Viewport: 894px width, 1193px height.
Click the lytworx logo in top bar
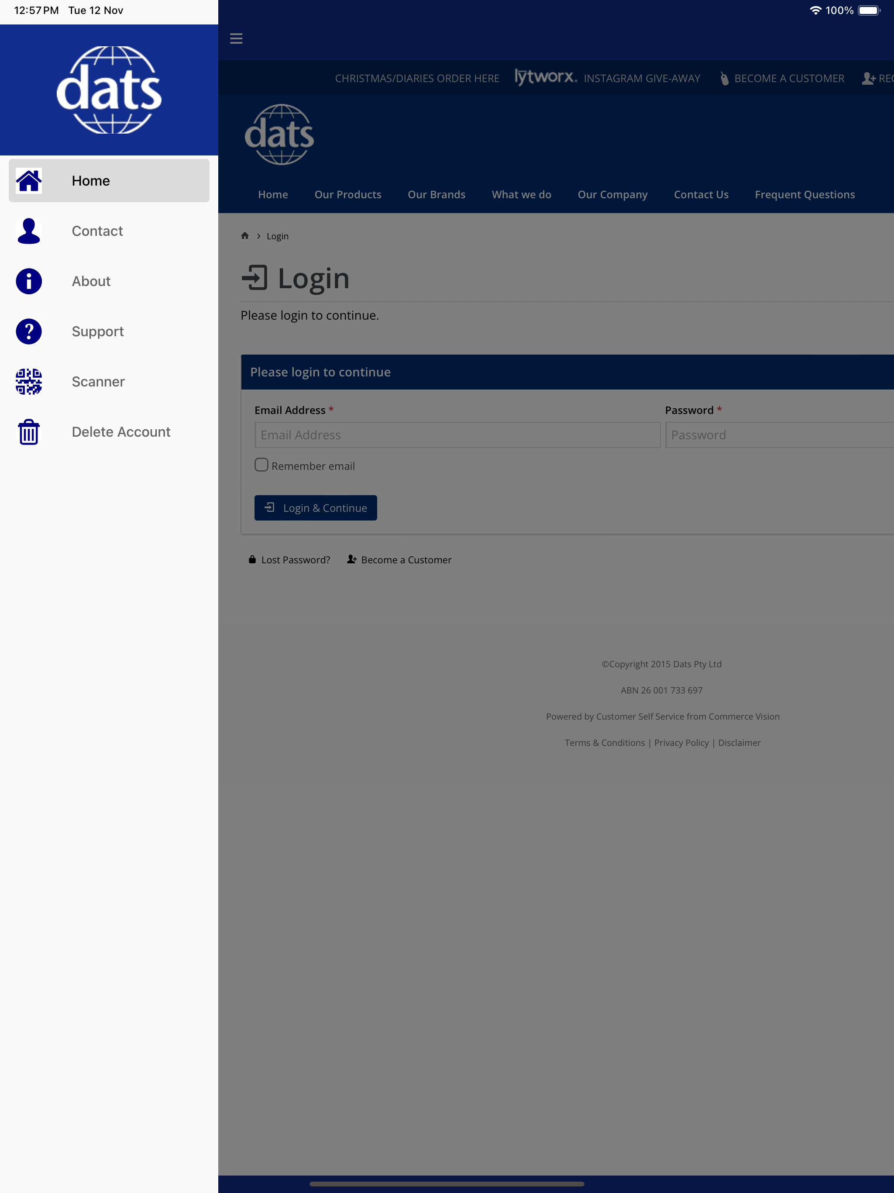tap(545, 76)
